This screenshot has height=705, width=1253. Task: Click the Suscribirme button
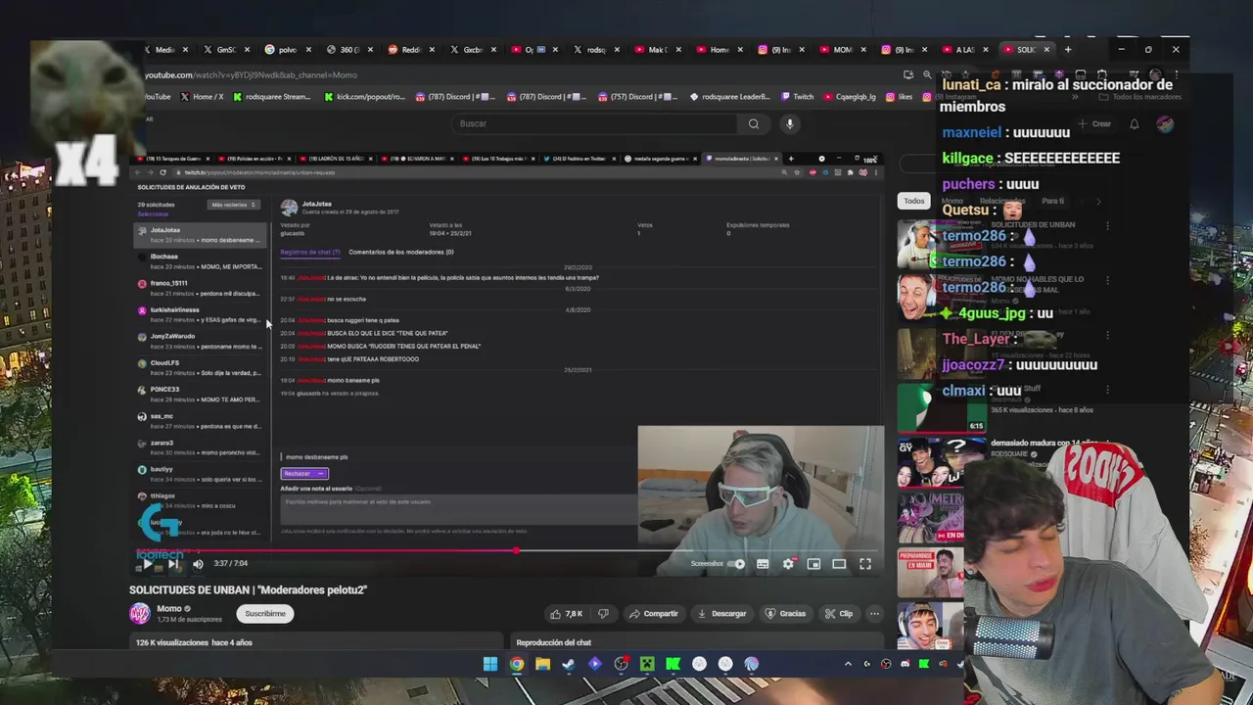(265, 614)
